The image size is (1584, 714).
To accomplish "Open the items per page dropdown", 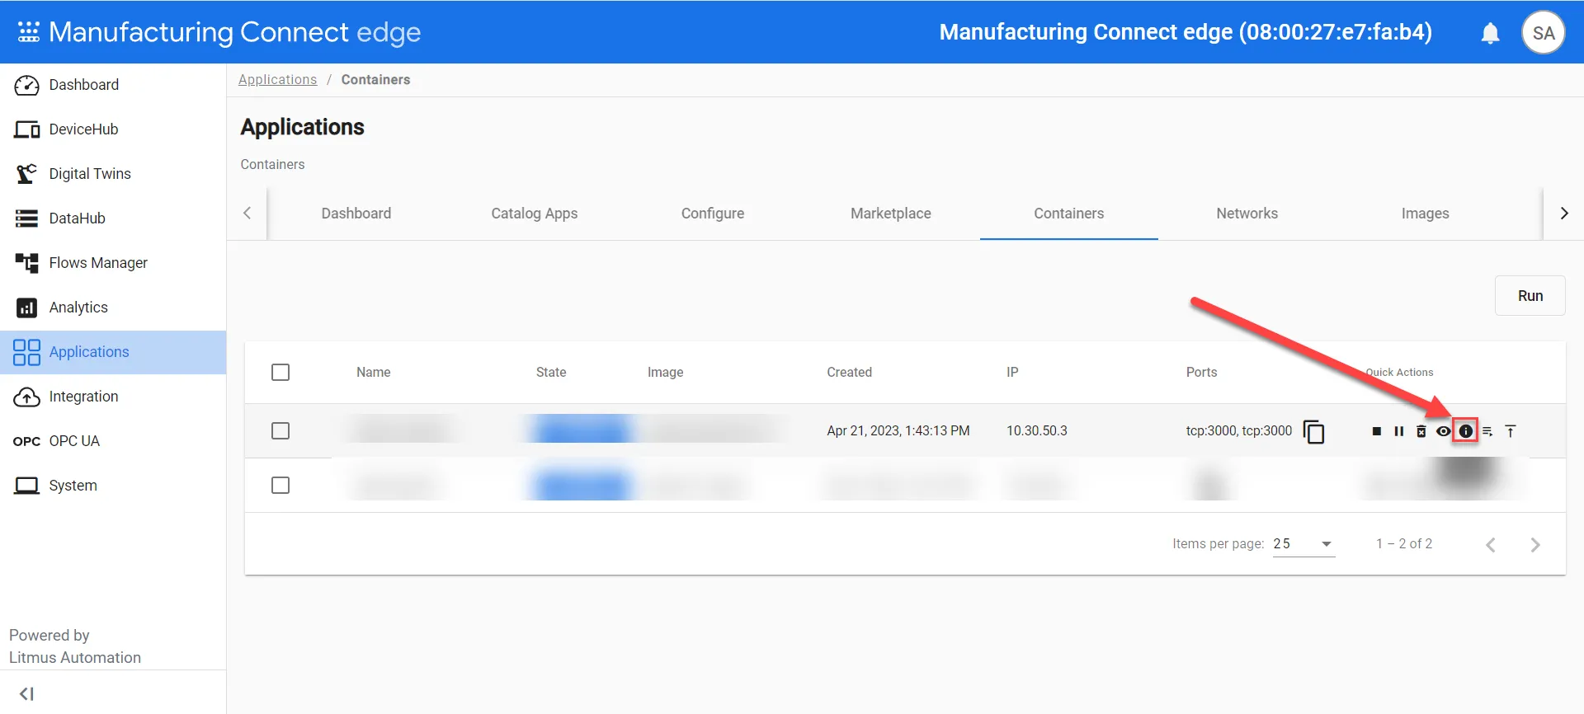I will click(x=1303, y=544).
